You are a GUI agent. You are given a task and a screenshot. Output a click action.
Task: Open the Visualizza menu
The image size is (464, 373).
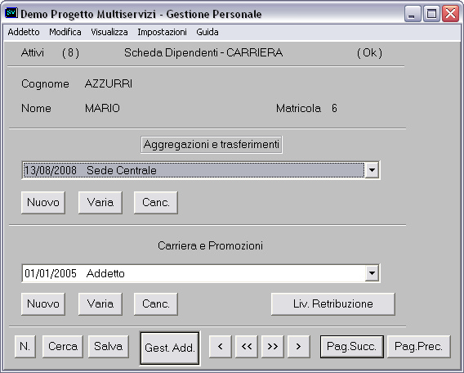109,32
